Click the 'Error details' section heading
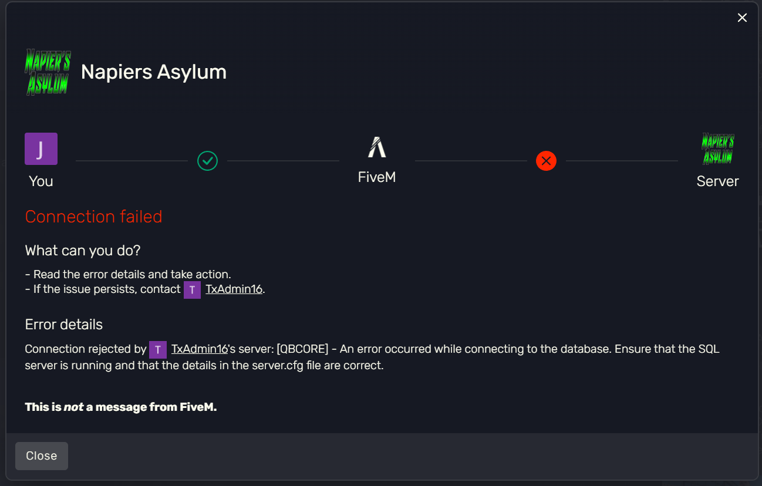The width and height of the screenshot is (762, 486). 63,324
